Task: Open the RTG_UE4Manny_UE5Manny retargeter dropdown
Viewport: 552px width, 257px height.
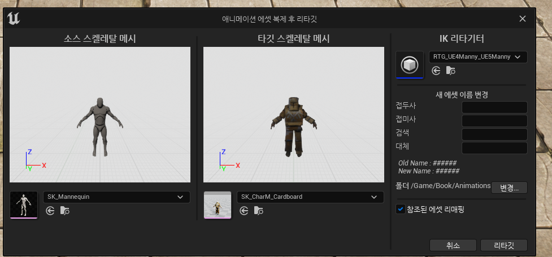Action: (x=478, y=57)
